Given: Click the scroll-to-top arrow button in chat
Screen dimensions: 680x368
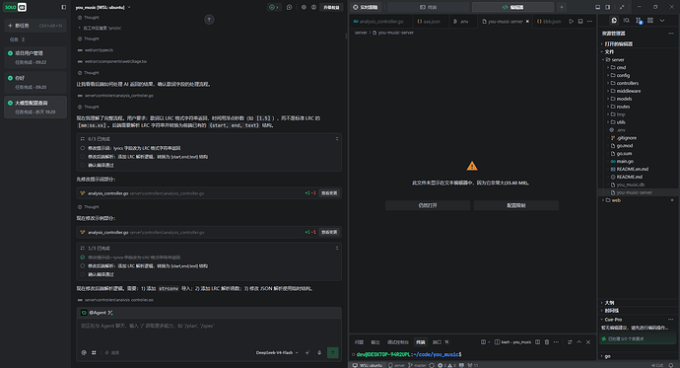Looking at the screenshot, I should tap(209, 20).
